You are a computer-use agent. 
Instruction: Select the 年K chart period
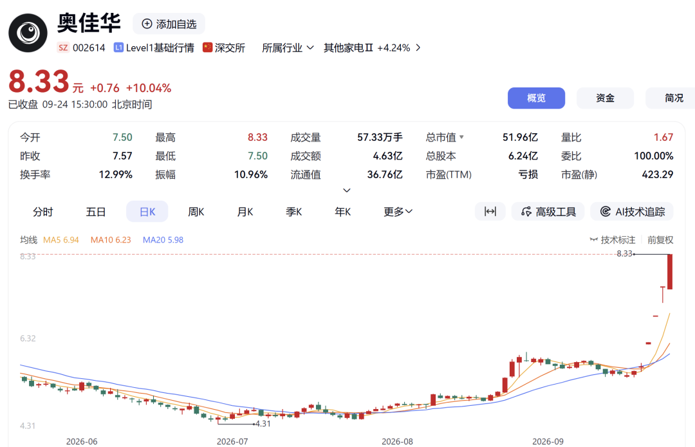tap(342, 212)
